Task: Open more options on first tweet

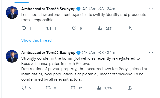Action: tap(151, 9)
